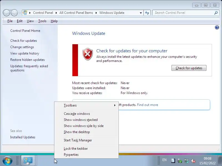Image resolution: width=222 pixels, height=166 pixels.
Task: Open taskbar Properties from context menu
Action: coord(90,155)
